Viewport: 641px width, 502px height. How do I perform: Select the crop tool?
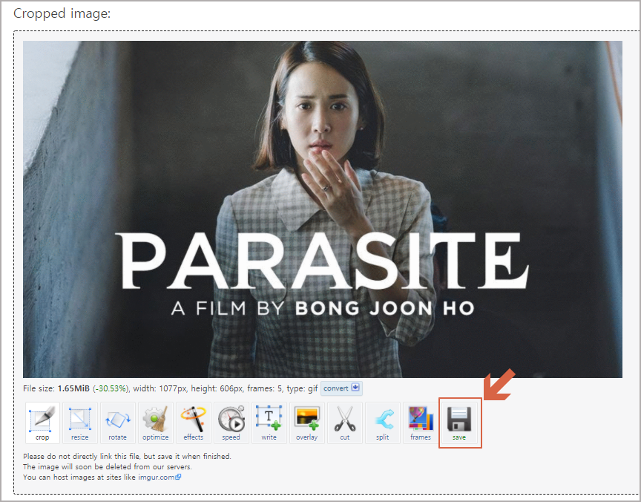[x=42, y=423]
